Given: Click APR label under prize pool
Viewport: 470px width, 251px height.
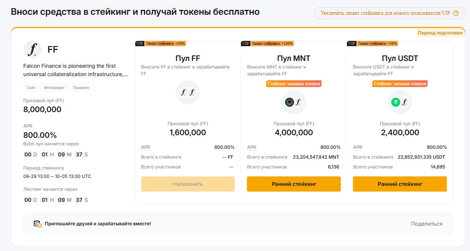Looking at the screenshot, I should point(28,126).
